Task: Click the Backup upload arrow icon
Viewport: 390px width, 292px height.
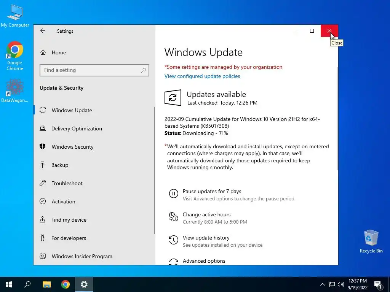Action: coord(43,165)
